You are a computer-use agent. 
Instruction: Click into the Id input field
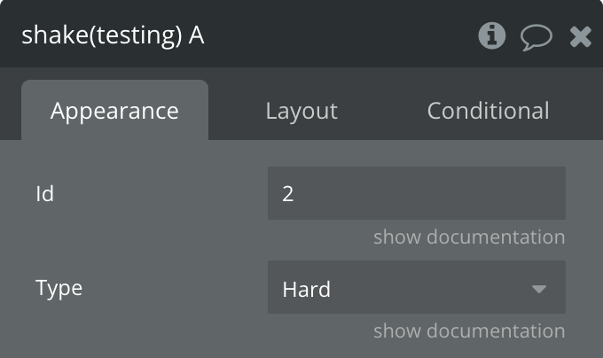[416, 193]
